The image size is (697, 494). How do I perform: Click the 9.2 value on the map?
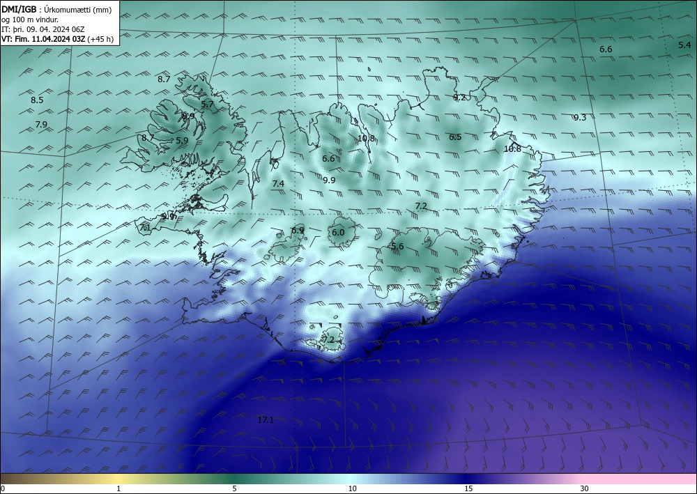pos(459,98)
